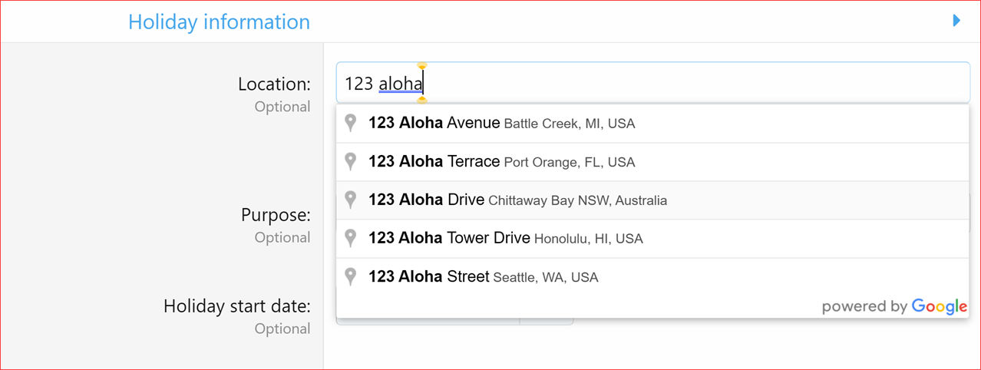Click the Holiday information heading
This screenshot has width=981, height=370.
(219, 22)
